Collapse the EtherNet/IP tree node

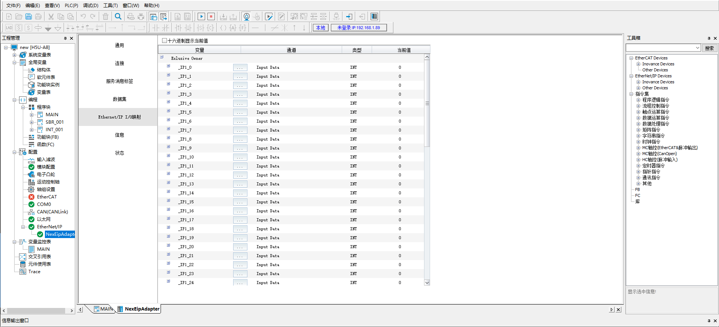coord(23,227)
